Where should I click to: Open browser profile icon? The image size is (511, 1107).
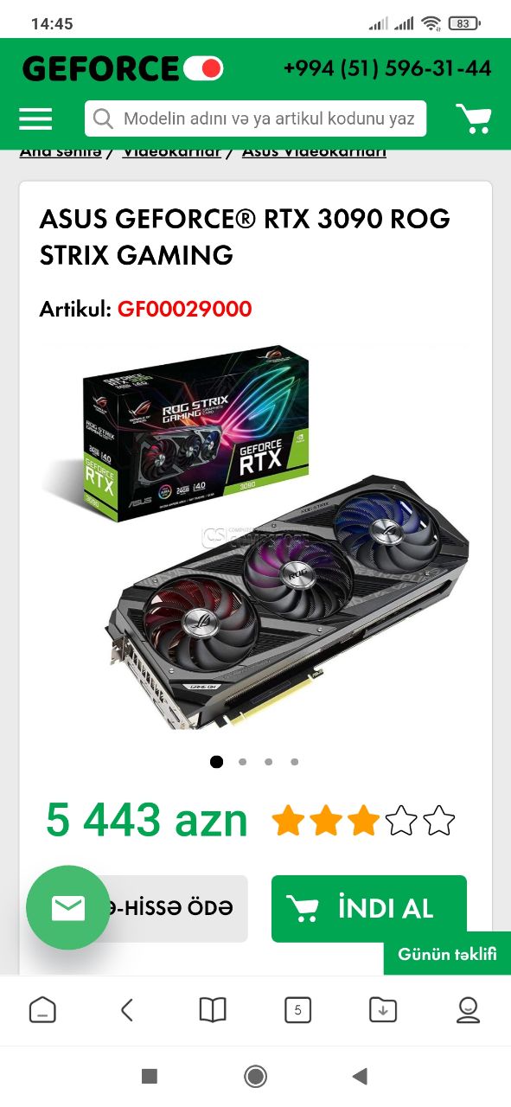[468, 1009]
